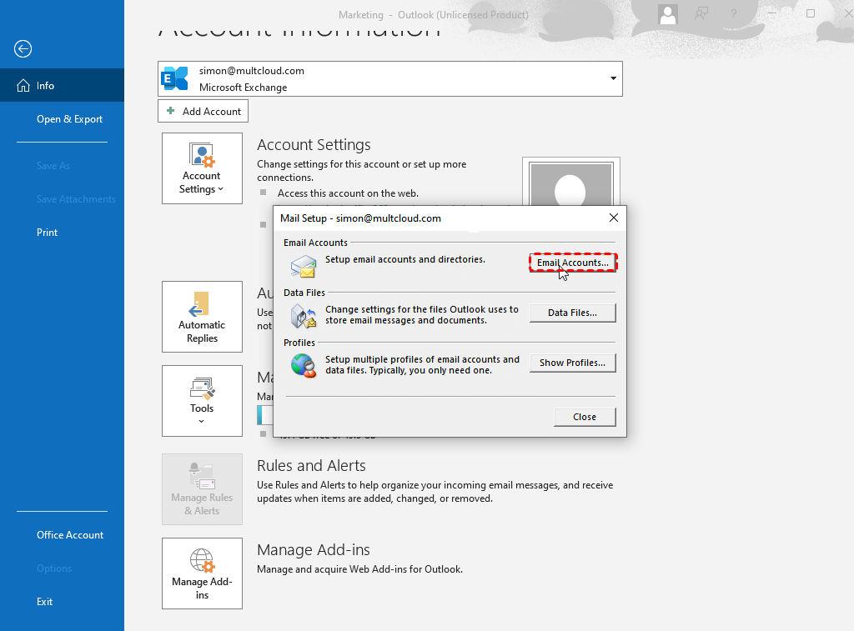854x631 pixels.
Task: Click the Data Files icon in dialog
Action: click(304, 317)
